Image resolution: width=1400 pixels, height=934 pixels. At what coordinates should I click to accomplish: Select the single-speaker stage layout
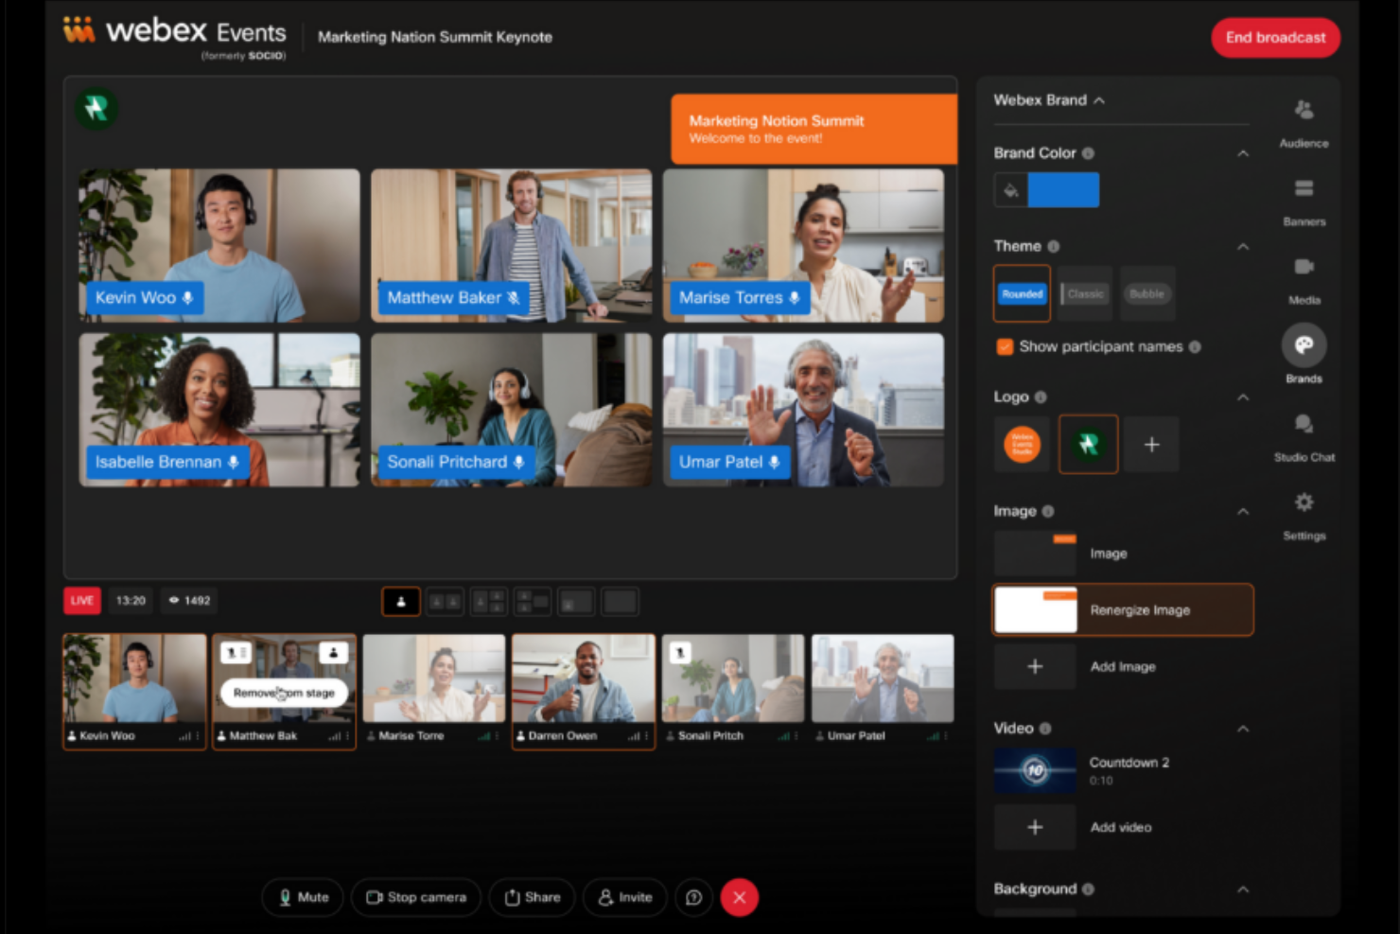click(x=400, y=601)
